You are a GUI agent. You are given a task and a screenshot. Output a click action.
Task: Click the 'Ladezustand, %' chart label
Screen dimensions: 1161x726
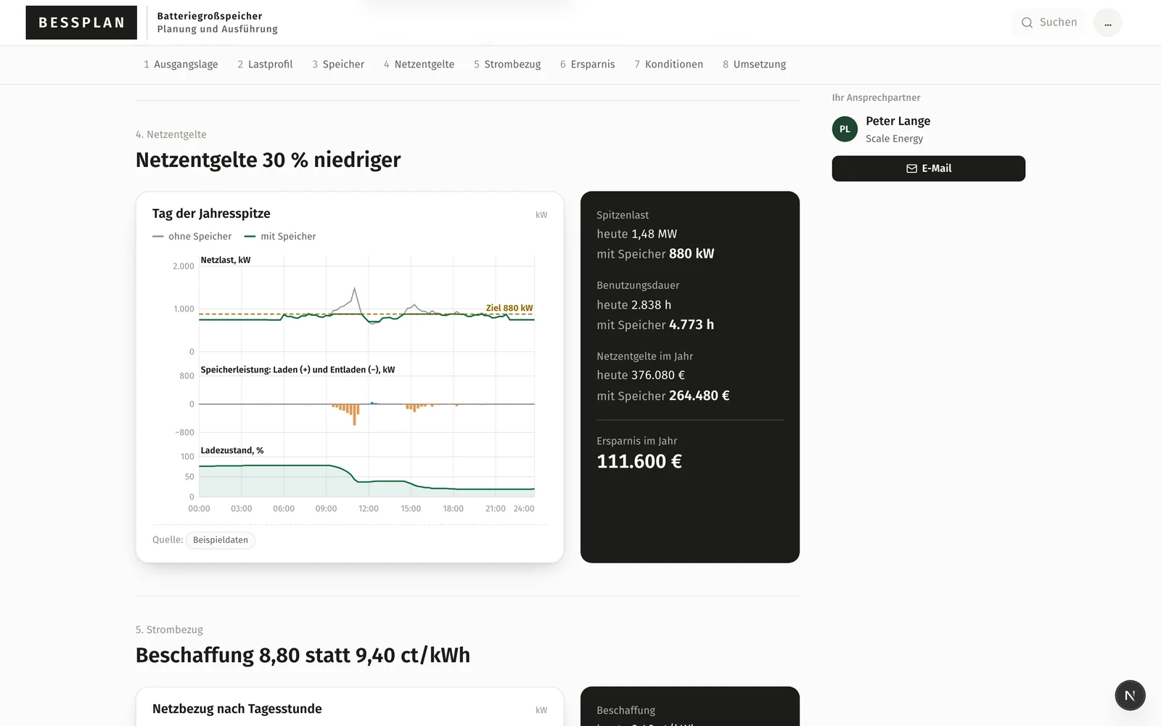(232, 451)
